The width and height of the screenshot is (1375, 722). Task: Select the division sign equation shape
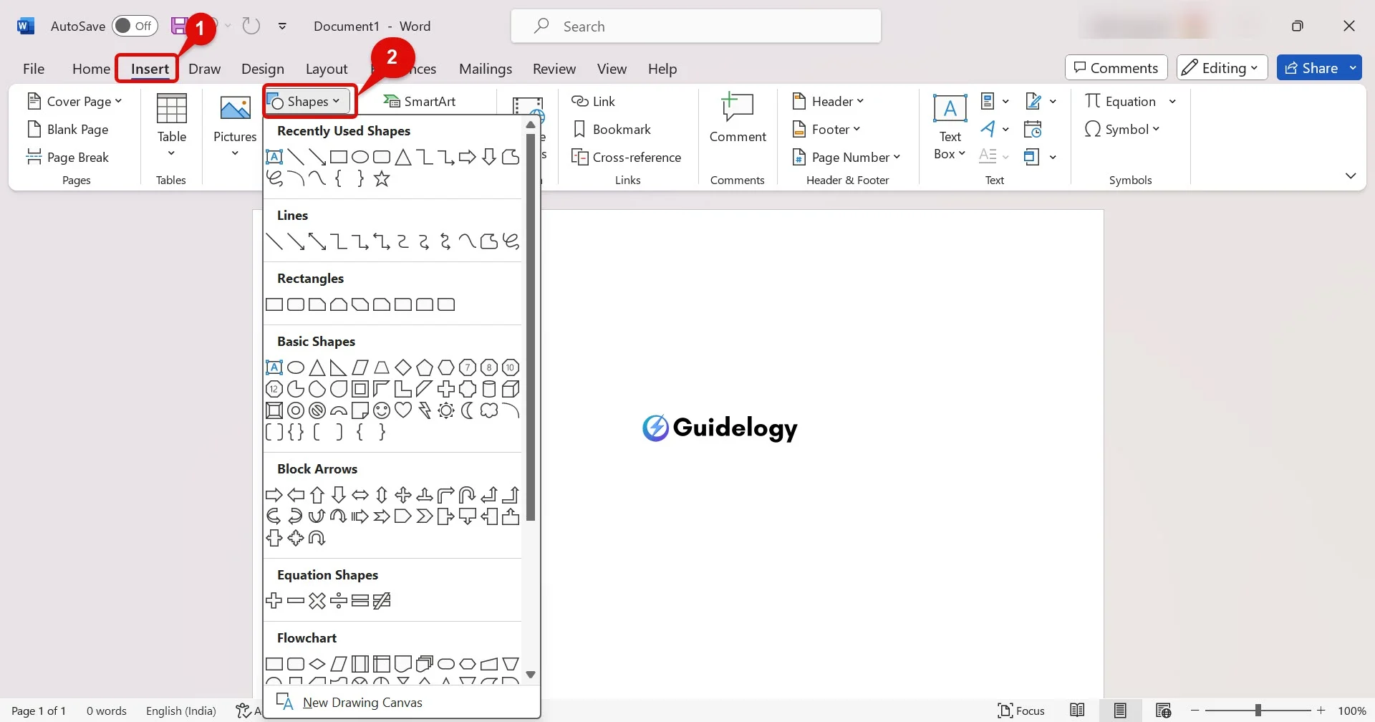pos(339,601)
